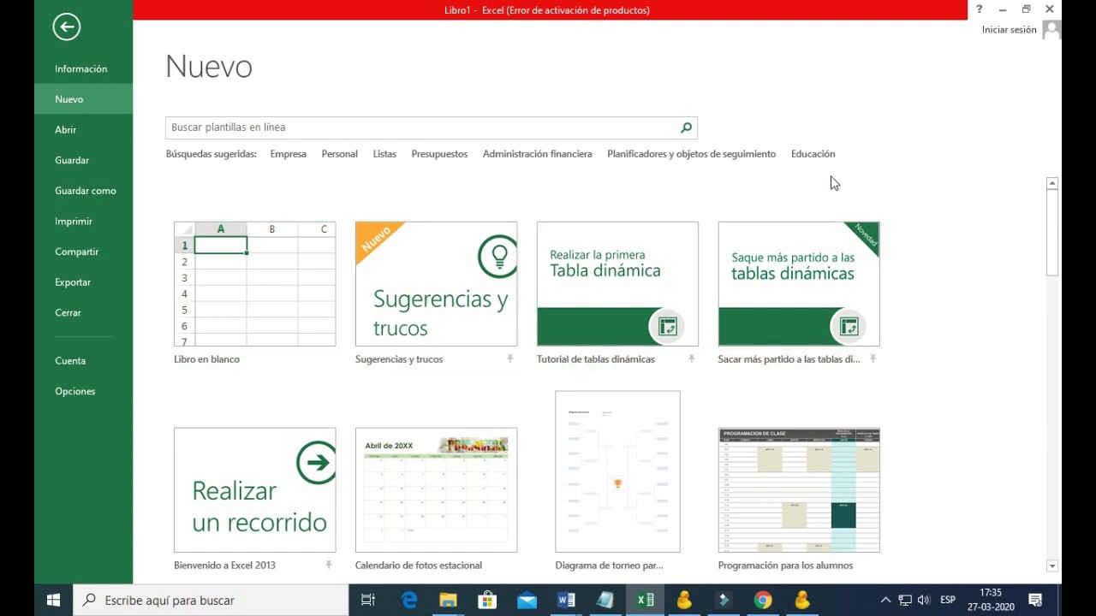
Task: Open the Help question mark icon
Action: coord(979,9)
